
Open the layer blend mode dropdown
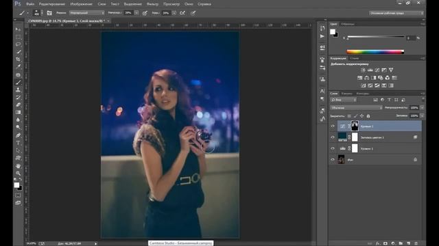[356, 108]
